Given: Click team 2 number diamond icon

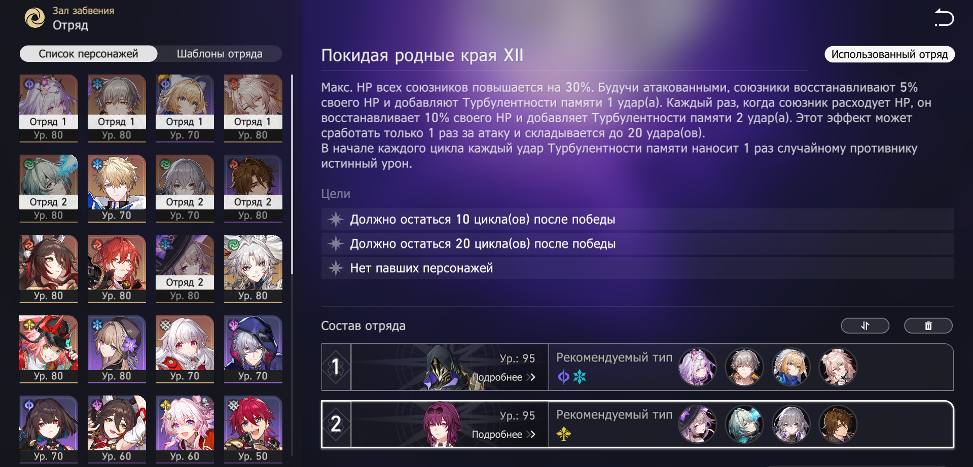Looking at the screenshot, I should click(x=336, y=424).
